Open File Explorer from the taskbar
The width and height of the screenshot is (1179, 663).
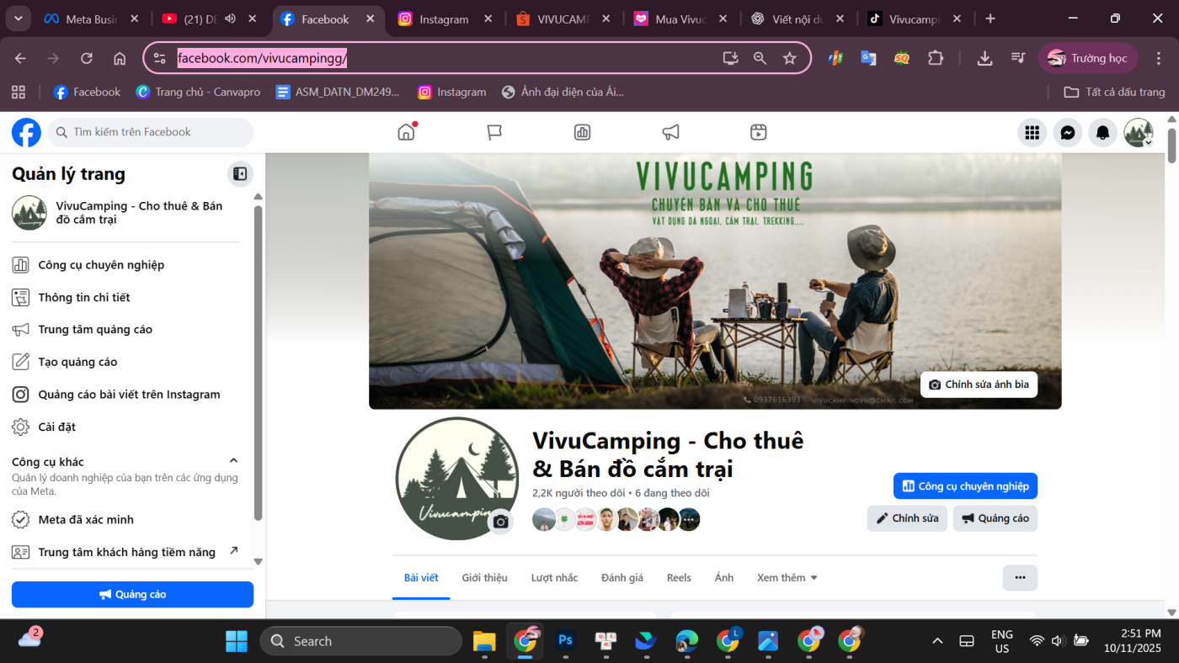[x=484, y=641]
